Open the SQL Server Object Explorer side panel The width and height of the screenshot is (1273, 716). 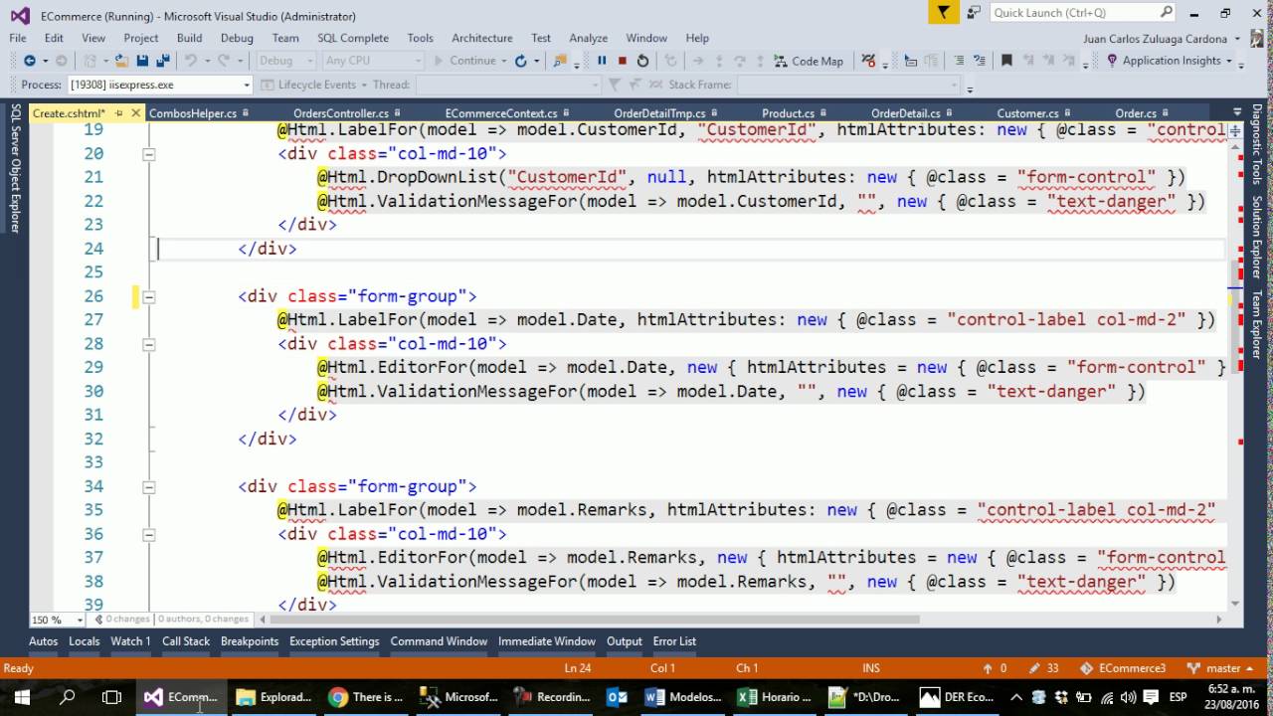[x=15, y=168]
